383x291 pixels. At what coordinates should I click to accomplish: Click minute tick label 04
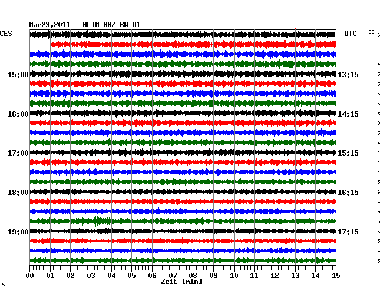[x=111, y=276]
